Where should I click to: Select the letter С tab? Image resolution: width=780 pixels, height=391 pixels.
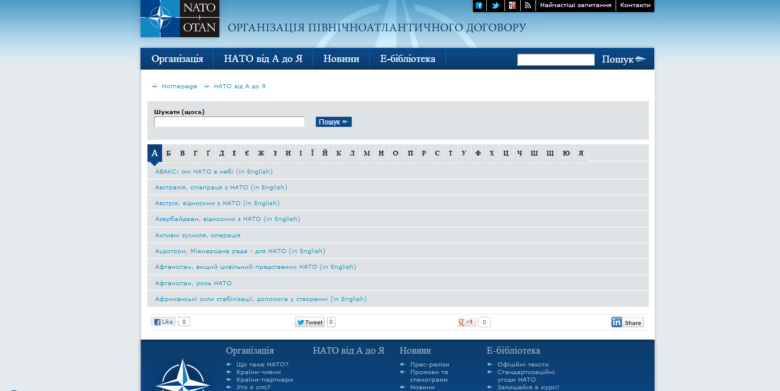[x=437, y=153]
